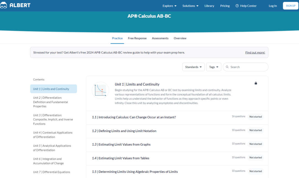Open topic 1.5 Determining Limits Using Algebraic Properties
299x178 pixels.
(x=135, y=172)
